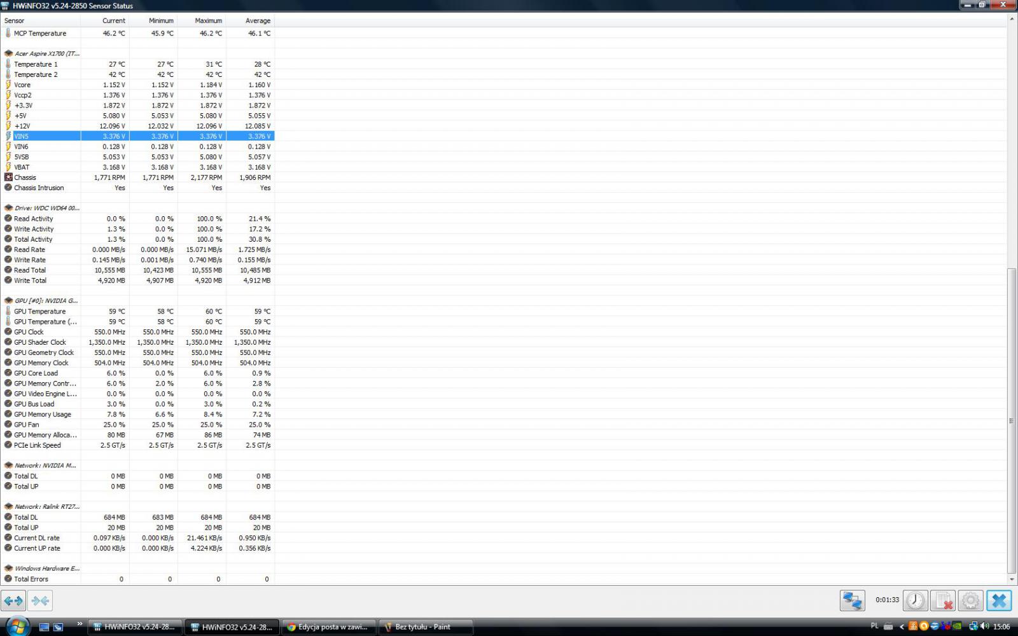
Task: Click the Show Desktop quick launch icon
Action: click(44, 627)
